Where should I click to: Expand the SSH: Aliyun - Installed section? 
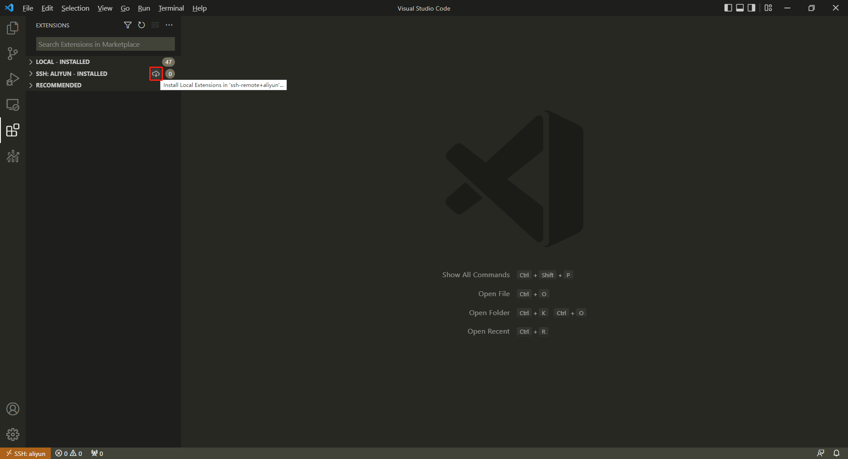[71, 74]
